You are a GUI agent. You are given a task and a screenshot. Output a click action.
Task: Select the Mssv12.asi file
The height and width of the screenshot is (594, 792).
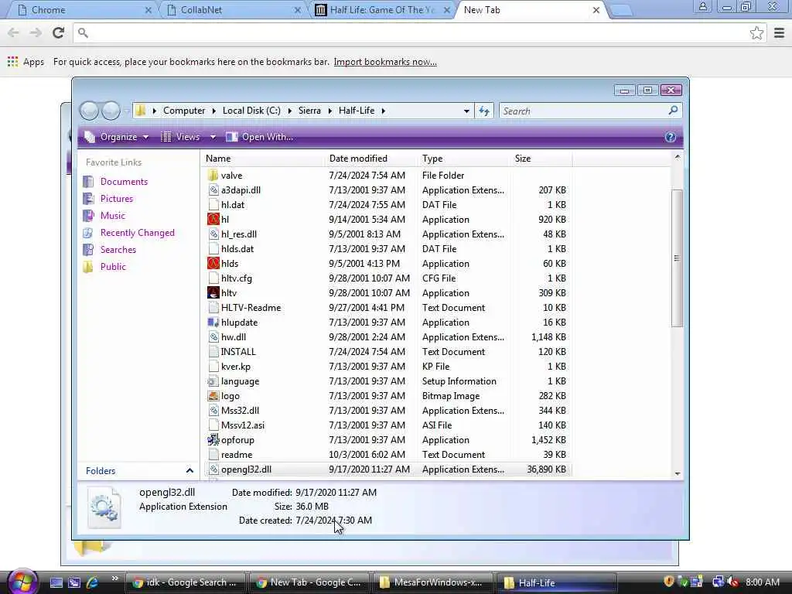[x=242, y=425]
